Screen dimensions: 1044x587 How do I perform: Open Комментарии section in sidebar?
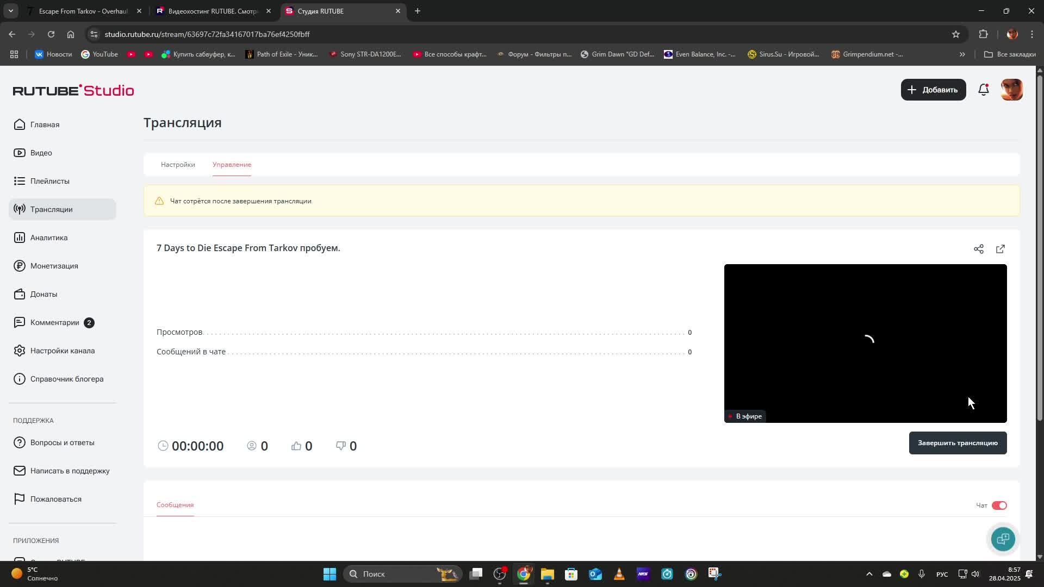tap(54, 322)
